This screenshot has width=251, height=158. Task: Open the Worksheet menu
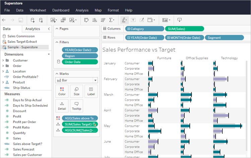coord(38,10)
